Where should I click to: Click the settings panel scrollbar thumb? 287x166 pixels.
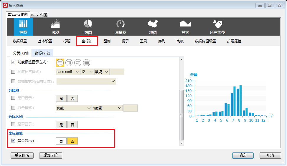point(182,115)
